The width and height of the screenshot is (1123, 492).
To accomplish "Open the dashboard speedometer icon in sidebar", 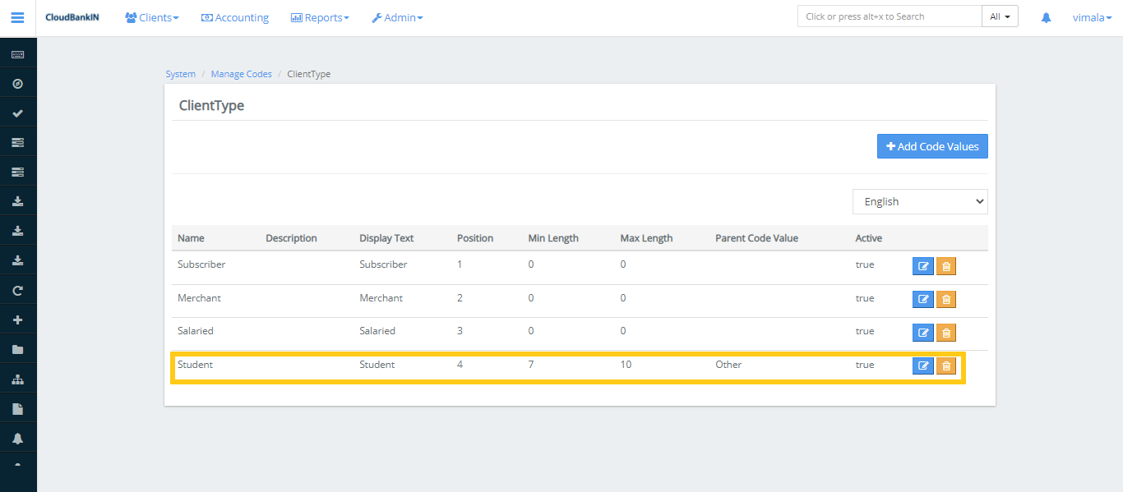I will coord(17,82).
